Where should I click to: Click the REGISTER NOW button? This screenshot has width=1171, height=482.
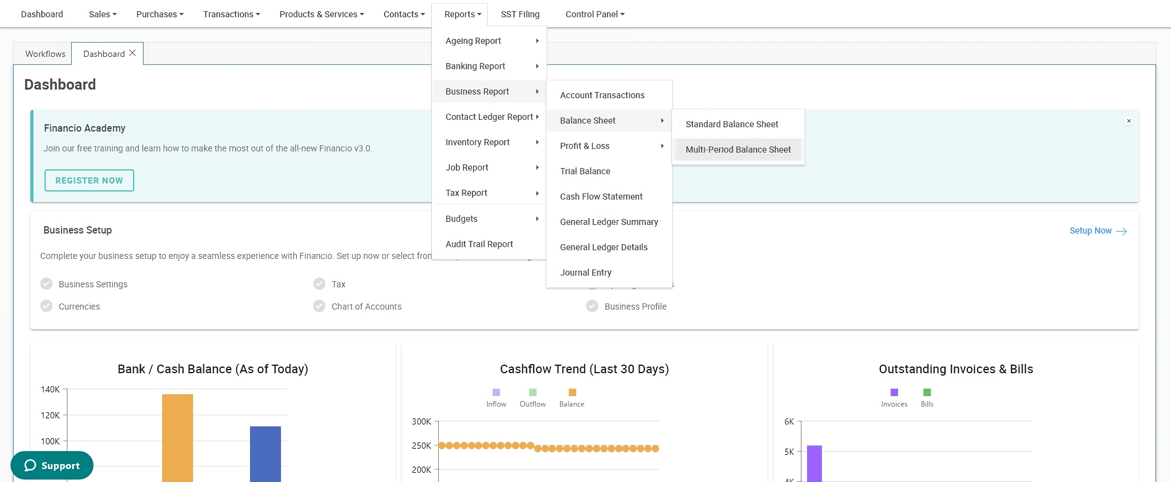(89, 180)
